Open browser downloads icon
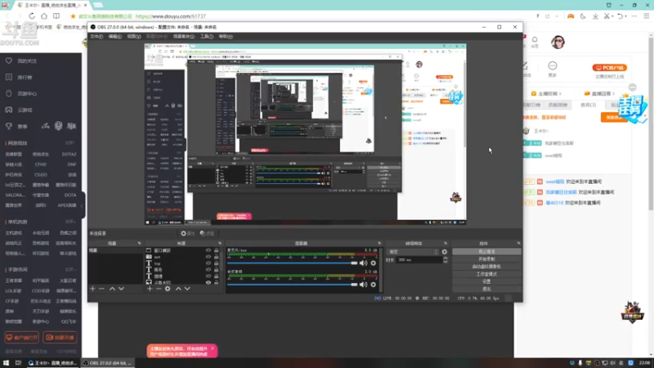Image resolution: width=654 pixels, height=368 pixels. (x=595, y=16)
